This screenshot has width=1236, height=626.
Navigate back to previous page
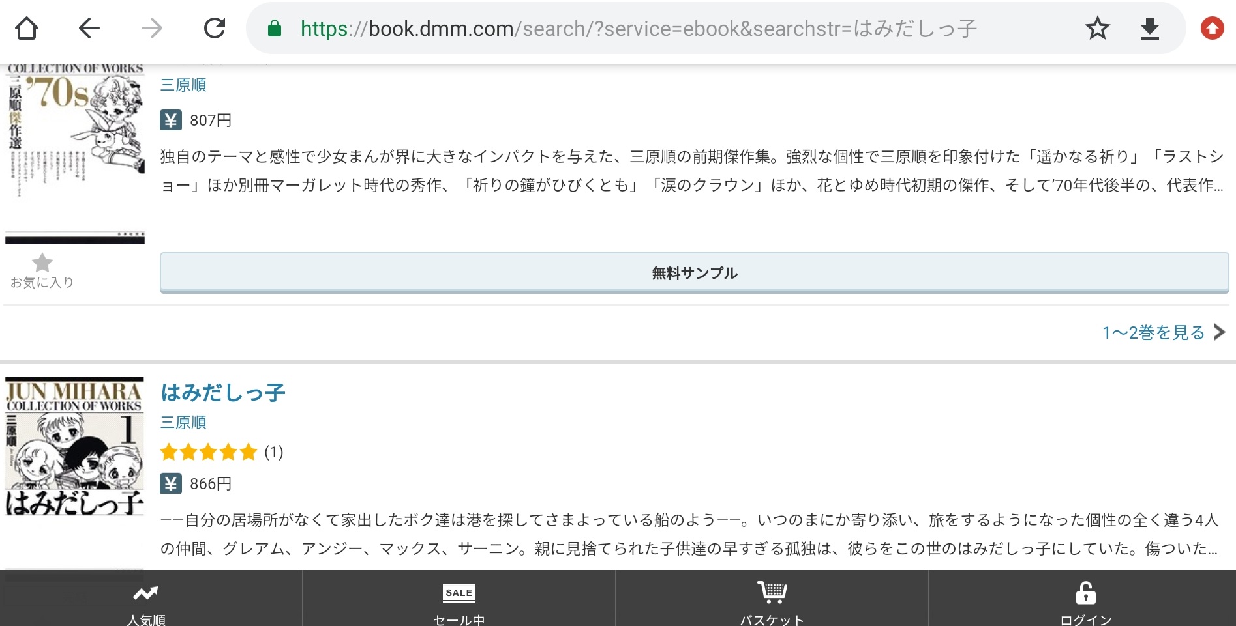[x=89, y=29]
